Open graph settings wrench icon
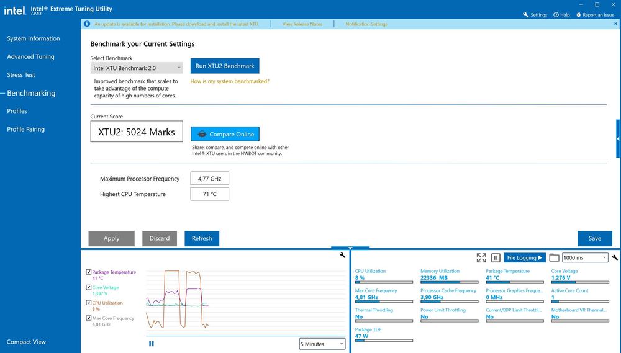This screenshot has height=353, width=621. pos(342,255)
